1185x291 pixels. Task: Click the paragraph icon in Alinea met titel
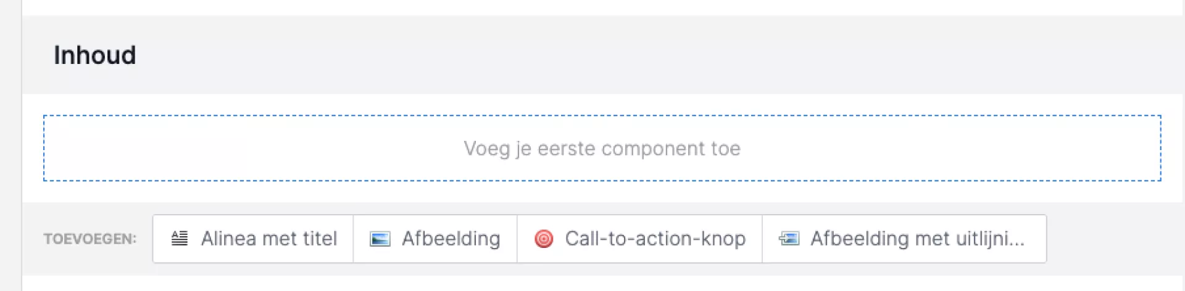[180, 239]
